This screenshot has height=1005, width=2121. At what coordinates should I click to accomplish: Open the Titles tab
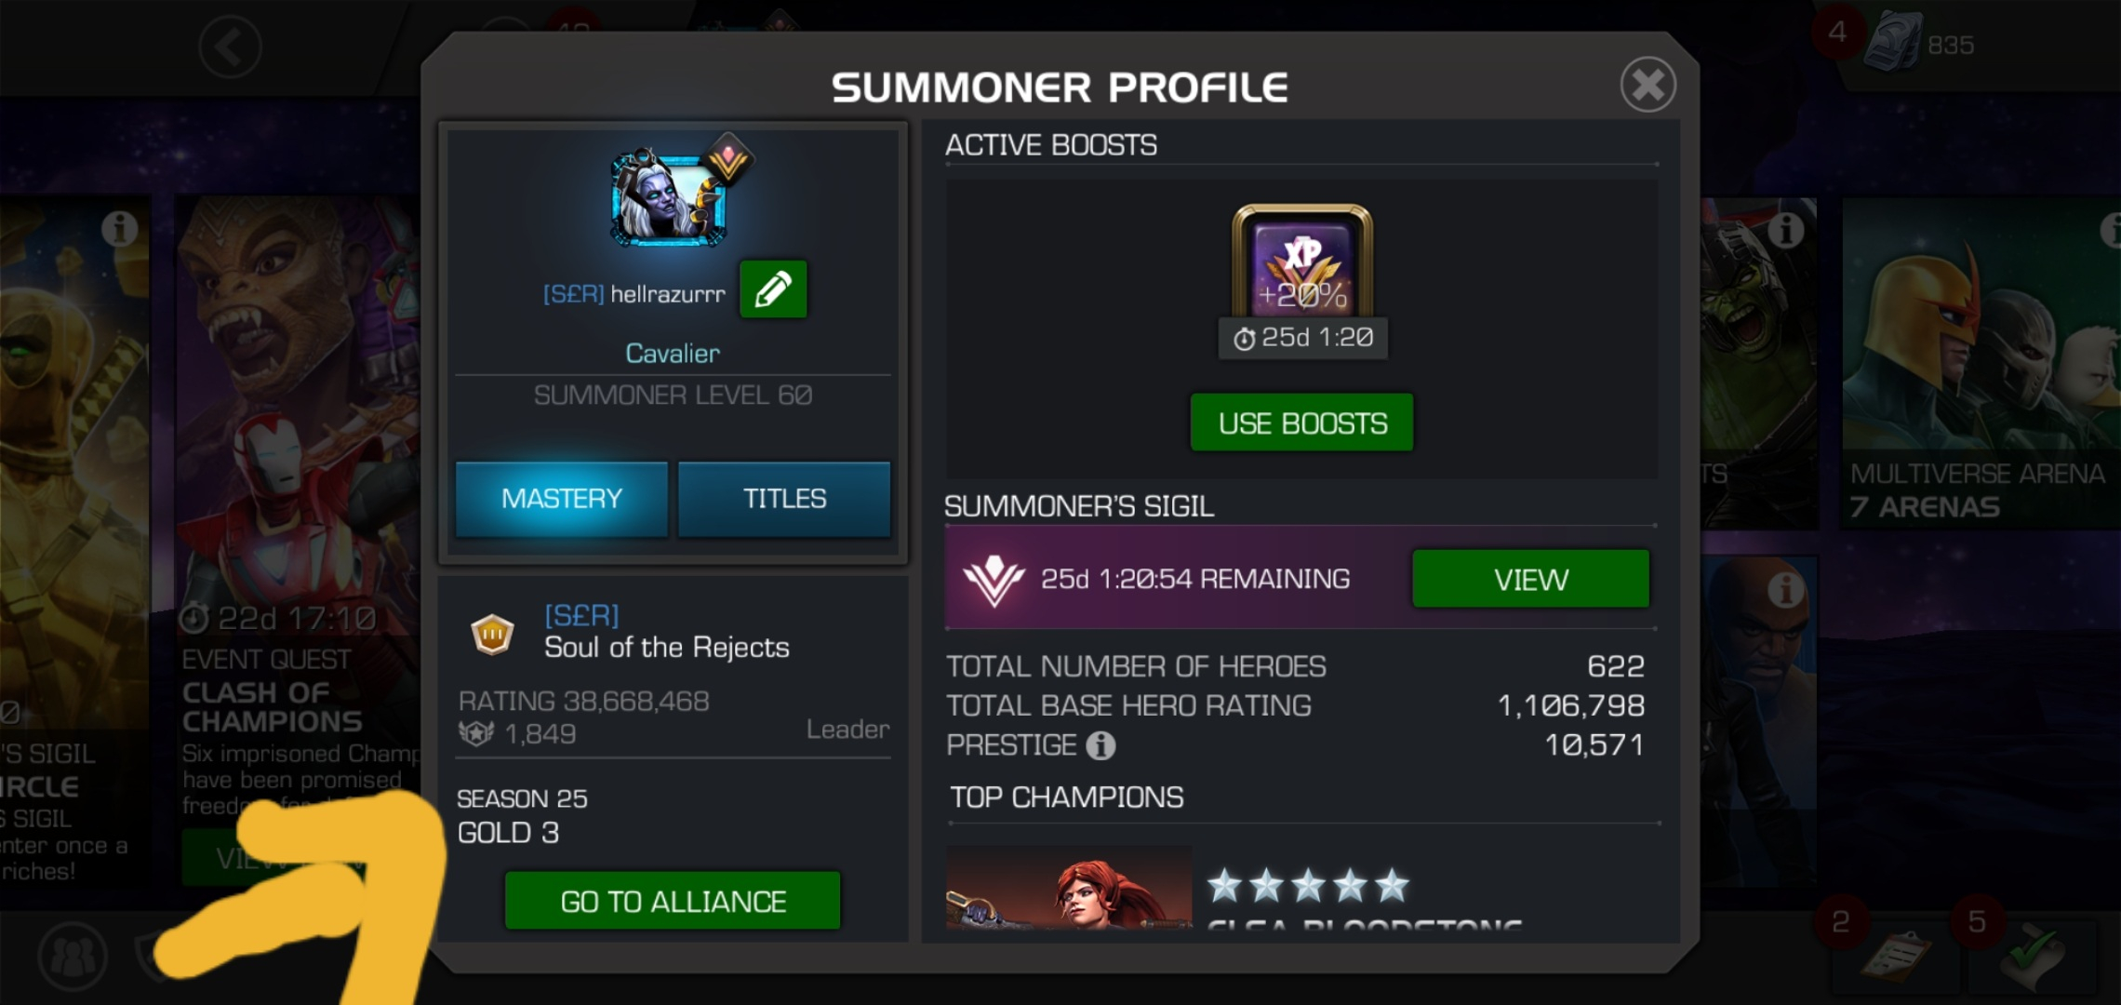point(784,499)
